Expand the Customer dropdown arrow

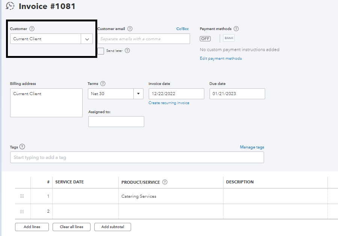pyautogui.click(x=87, y=39)
